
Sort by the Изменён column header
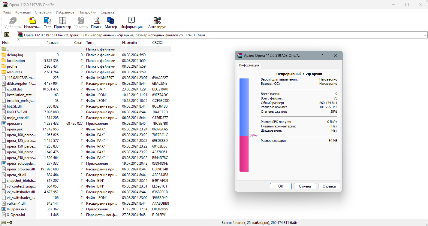click(135, 43)
